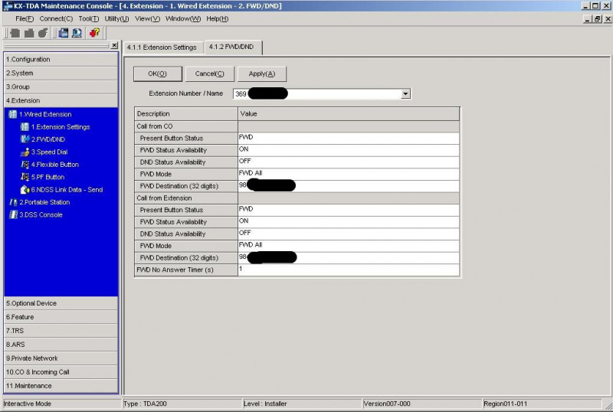Open the Extension Number / Name dropdown arrow
613x412 pixels.
405,94
